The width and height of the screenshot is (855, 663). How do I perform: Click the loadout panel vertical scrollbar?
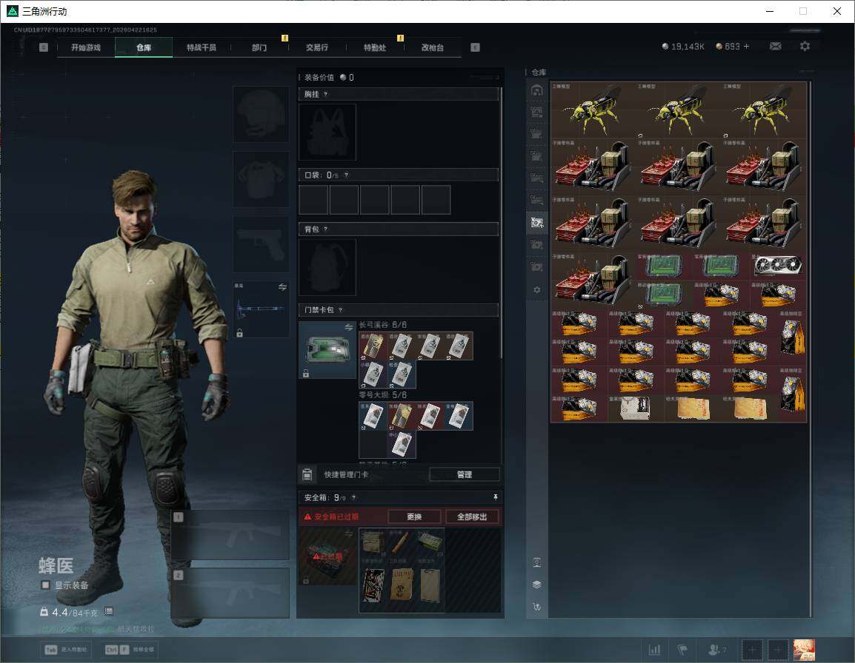501,223
